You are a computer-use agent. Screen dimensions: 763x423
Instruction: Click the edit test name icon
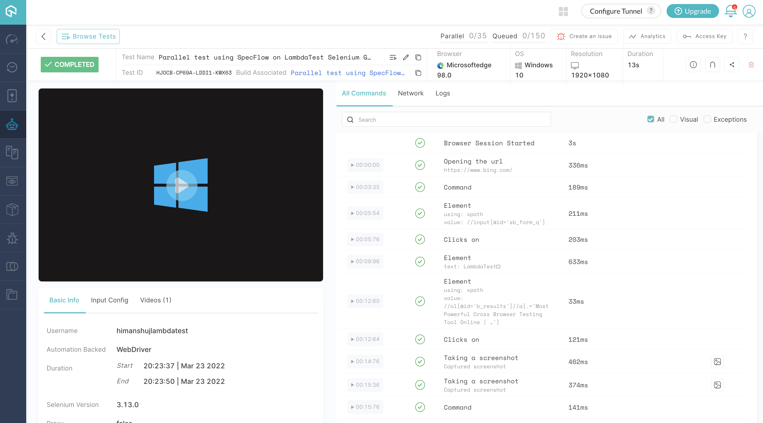click(406, 56)
